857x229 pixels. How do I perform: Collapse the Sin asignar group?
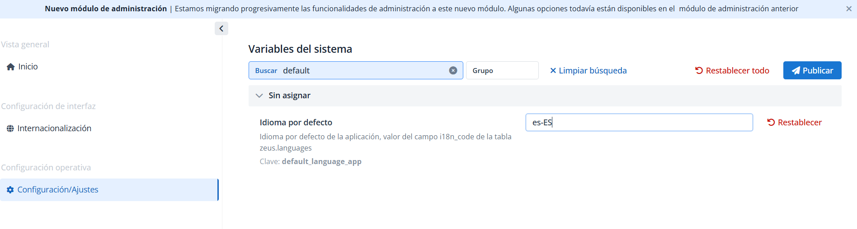click(x=259, y=96)
